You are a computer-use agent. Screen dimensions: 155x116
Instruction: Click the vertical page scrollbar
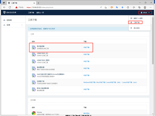click(153, 65)
